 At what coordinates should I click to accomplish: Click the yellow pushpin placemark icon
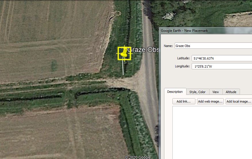tap(124, 53)
